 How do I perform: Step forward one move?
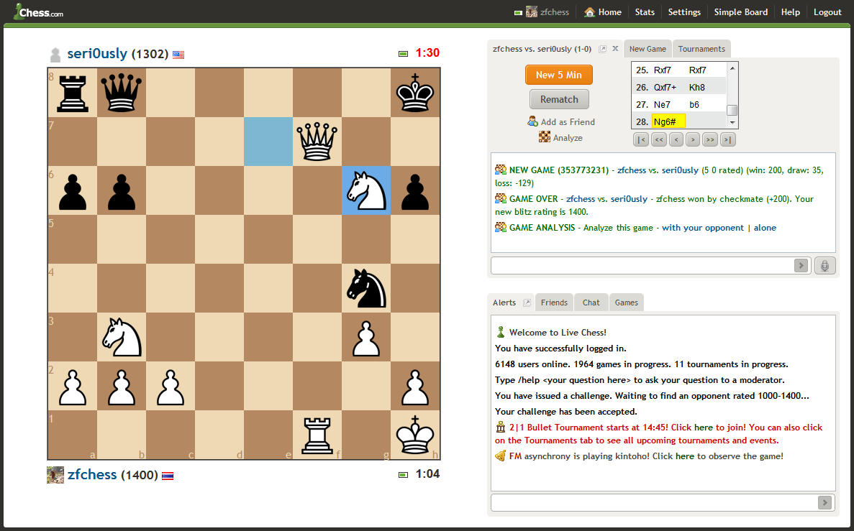pyautogui.click(x=693, y=140)
